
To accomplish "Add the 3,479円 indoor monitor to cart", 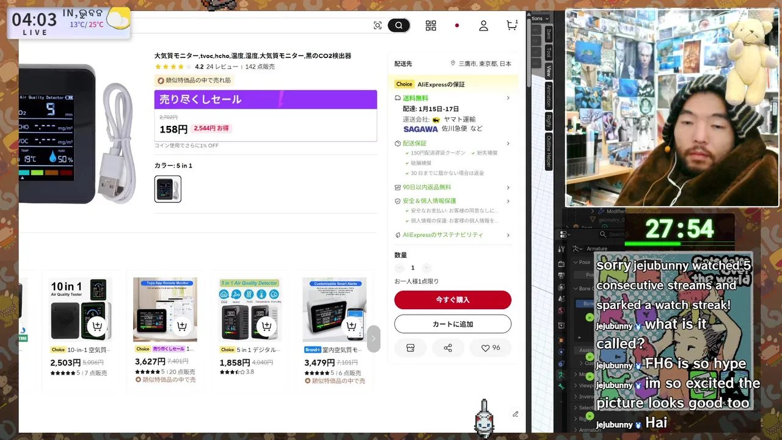I will (x=351, y=326).
